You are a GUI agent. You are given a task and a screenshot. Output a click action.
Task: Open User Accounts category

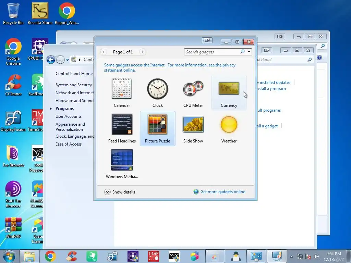(x=69, y=116)
